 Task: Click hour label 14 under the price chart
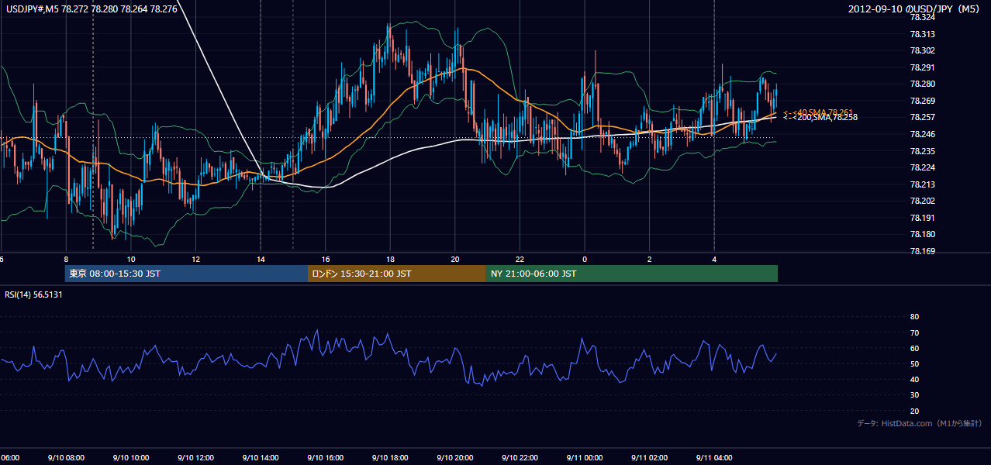261,259
